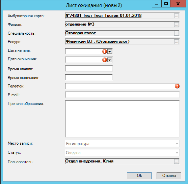Expand the Дата окончания calendar dropdown
Viewport: 188px width, 184px height.
[110, 60]
